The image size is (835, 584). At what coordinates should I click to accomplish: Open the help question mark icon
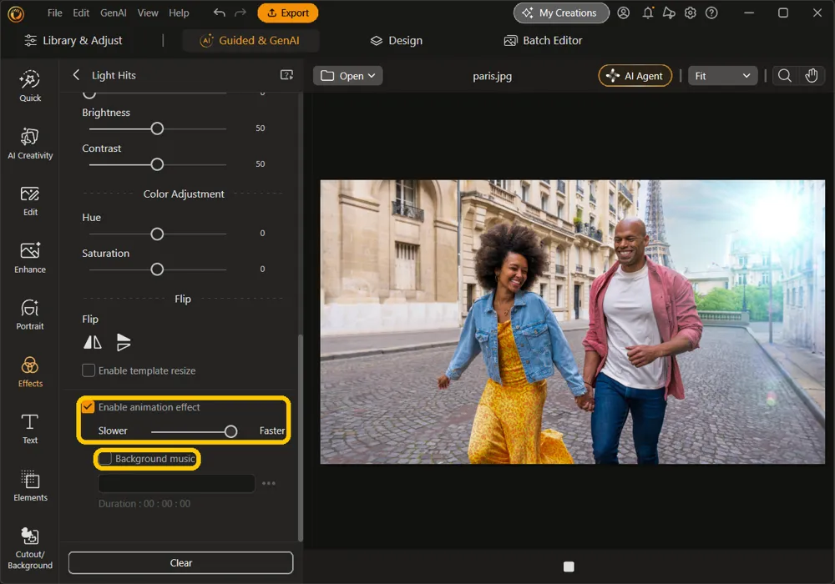tap(711, 13)
